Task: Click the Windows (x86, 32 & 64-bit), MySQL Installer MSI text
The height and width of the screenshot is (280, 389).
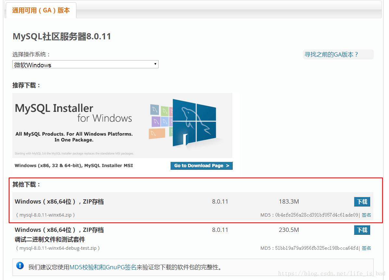Action: [74, 166]
